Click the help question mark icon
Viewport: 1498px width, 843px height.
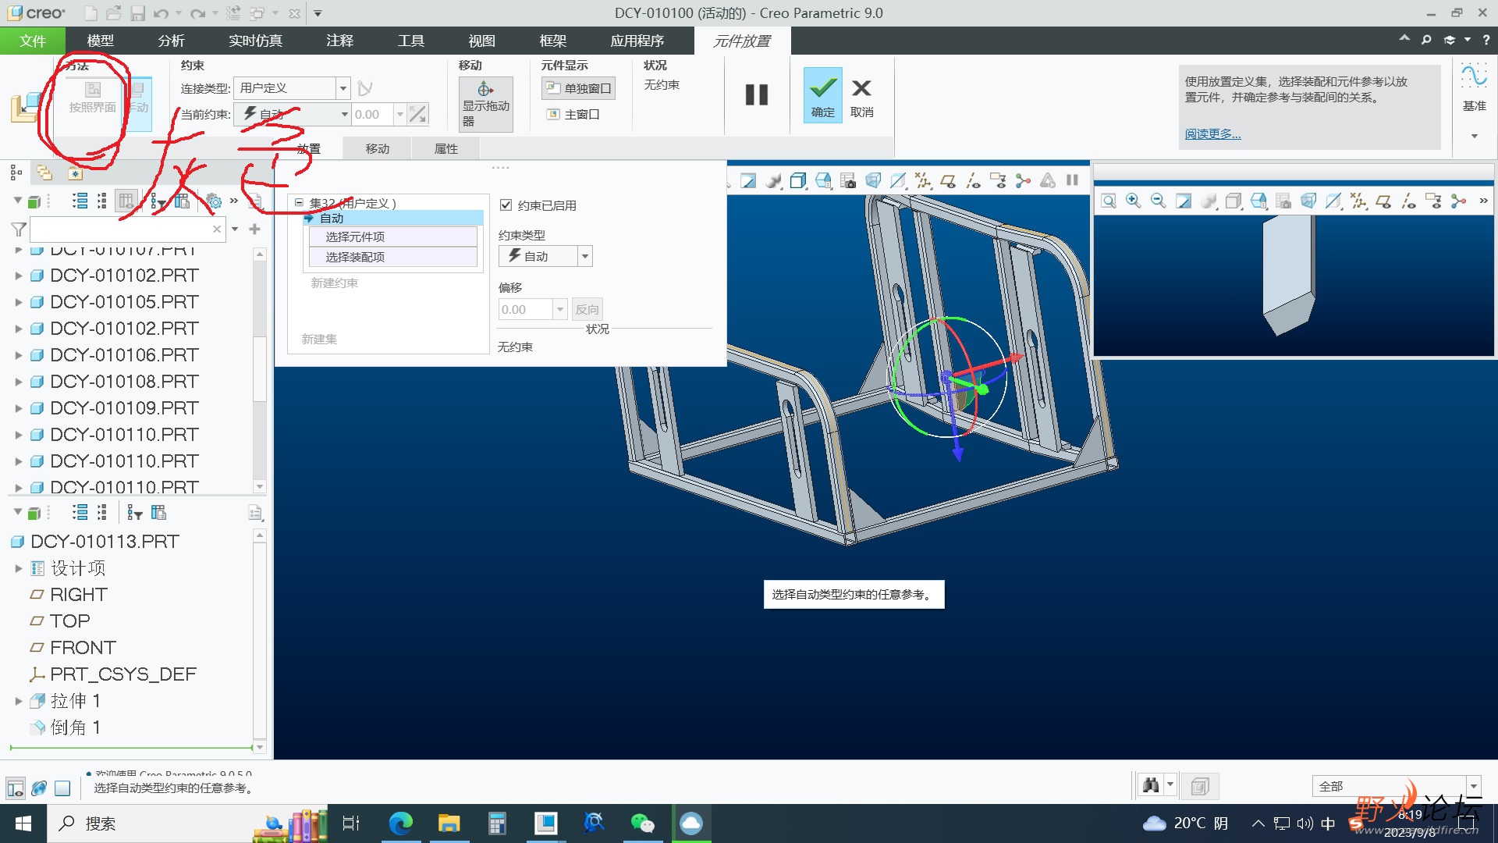[x=1486, y=40]
